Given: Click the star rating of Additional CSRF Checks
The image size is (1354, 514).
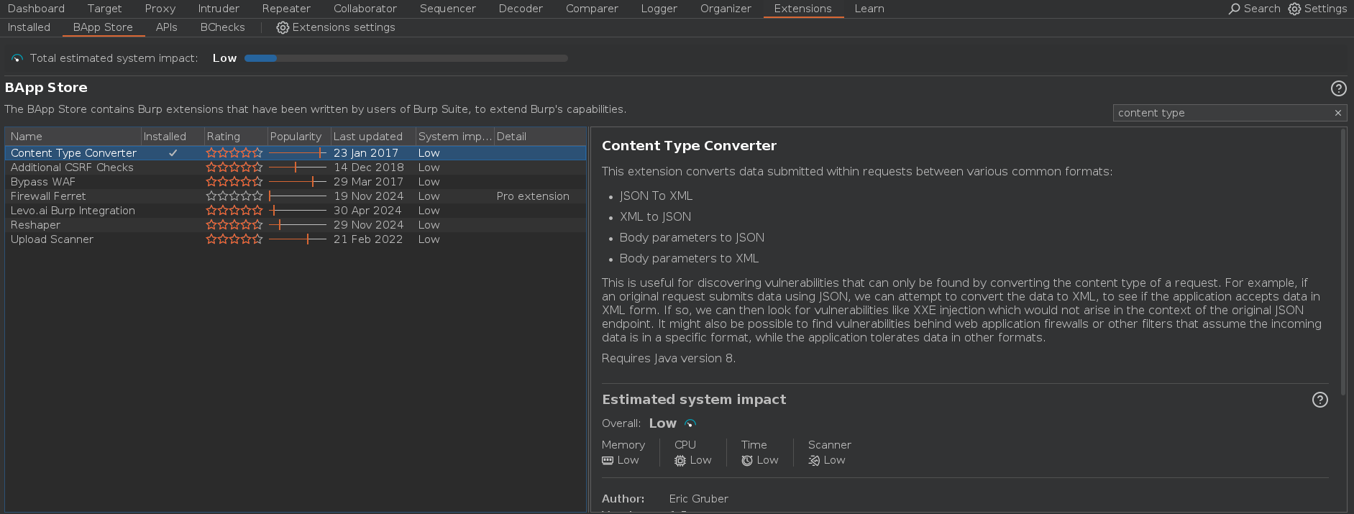Looking at the screenshot, I should tap(234, 167).
